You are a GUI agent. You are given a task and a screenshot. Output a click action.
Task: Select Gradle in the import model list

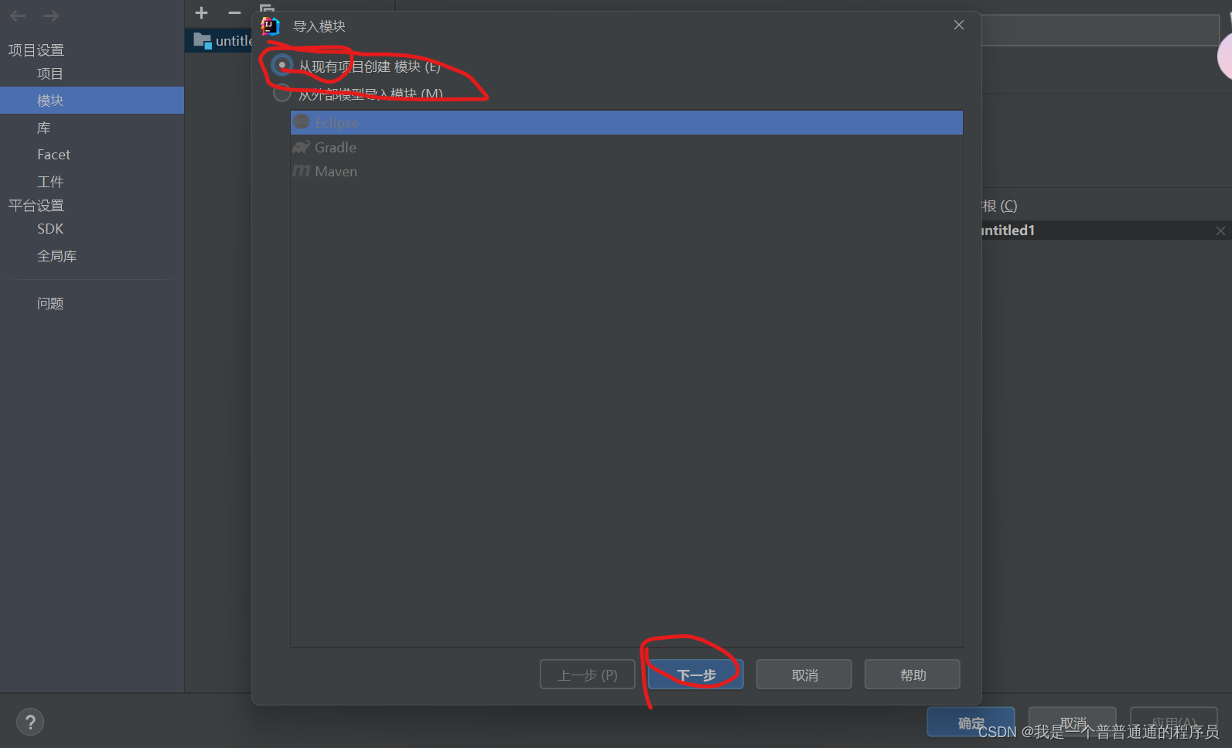pyautogui.click(x=626, y=147)
